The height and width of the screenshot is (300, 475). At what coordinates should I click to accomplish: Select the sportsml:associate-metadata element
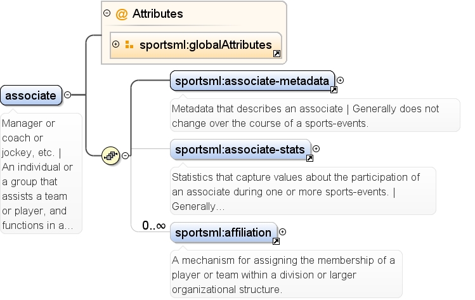252,81
